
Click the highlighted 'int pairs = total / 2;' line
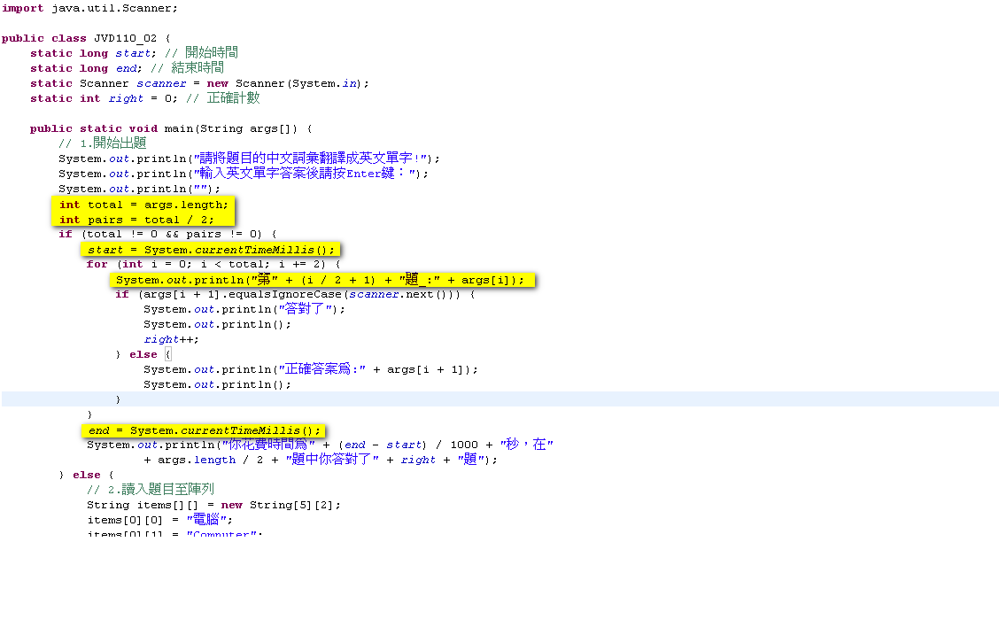[x=136, y=220]
